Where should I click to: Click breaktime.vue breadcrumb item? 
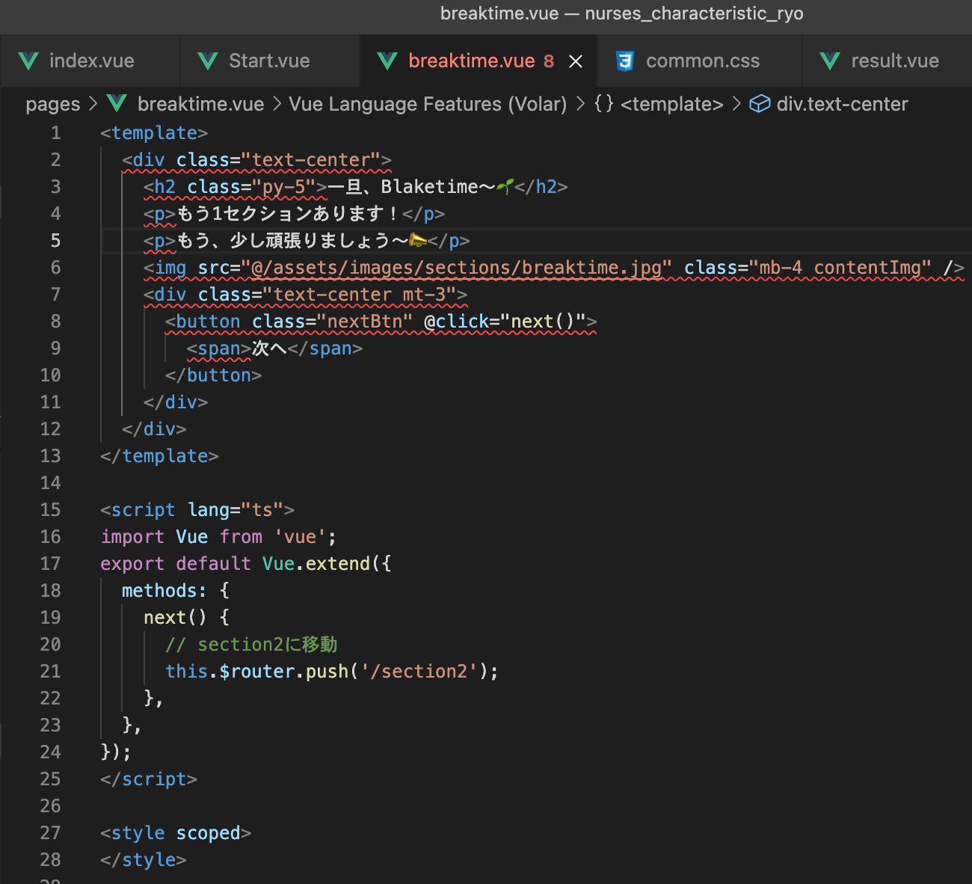[200, 104]
